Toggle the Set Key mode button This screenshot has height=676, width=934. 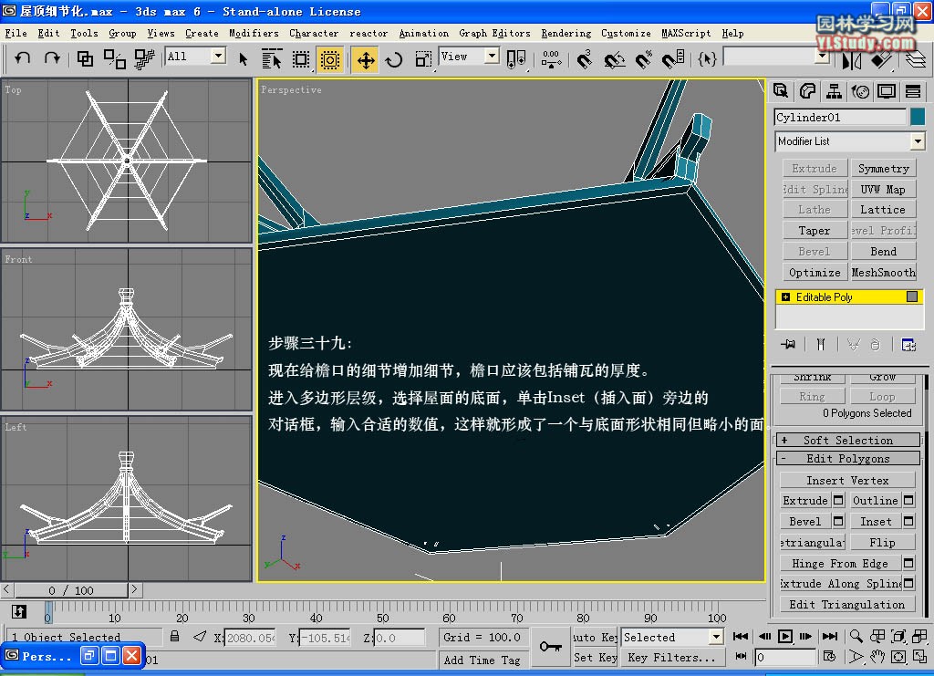pyautogui.click(x=595, y=658)
